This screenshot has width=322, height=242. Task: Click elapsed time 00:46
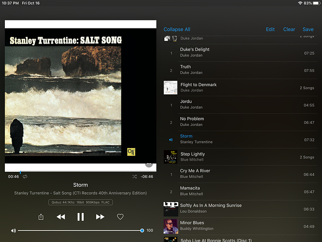(x=14, y=177)
